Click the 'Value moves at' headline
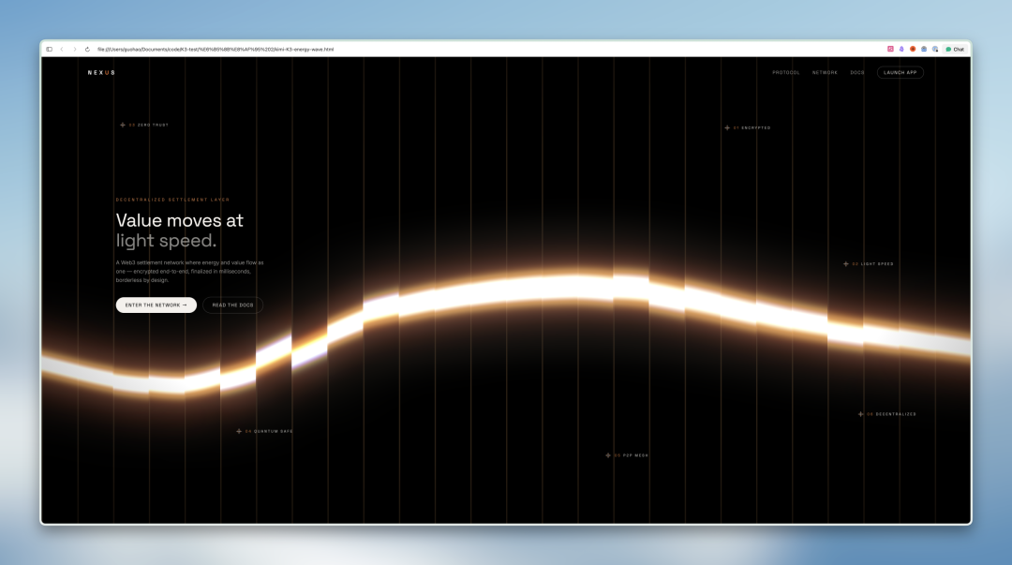The image size is (1012, 565). (x=179, y=220)
